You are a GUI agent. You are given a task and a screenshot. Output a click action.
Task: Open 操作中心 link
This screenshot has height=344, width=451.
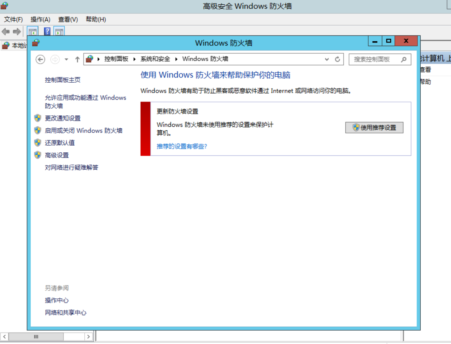pos(57,300)
